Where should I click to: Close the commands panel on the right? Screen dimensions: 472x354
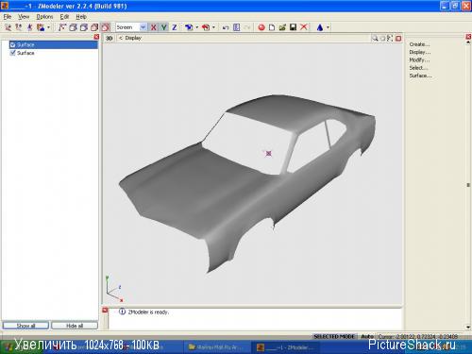point(468,37)
